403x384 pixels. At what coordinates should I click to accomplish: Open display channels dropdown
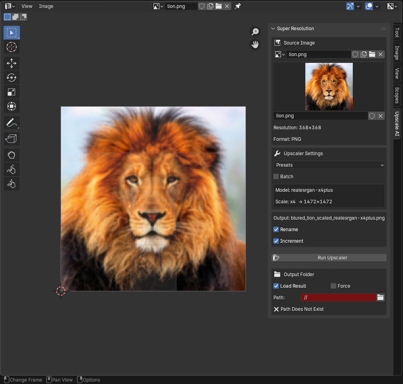pyautogui.click(x=392, y=6)
